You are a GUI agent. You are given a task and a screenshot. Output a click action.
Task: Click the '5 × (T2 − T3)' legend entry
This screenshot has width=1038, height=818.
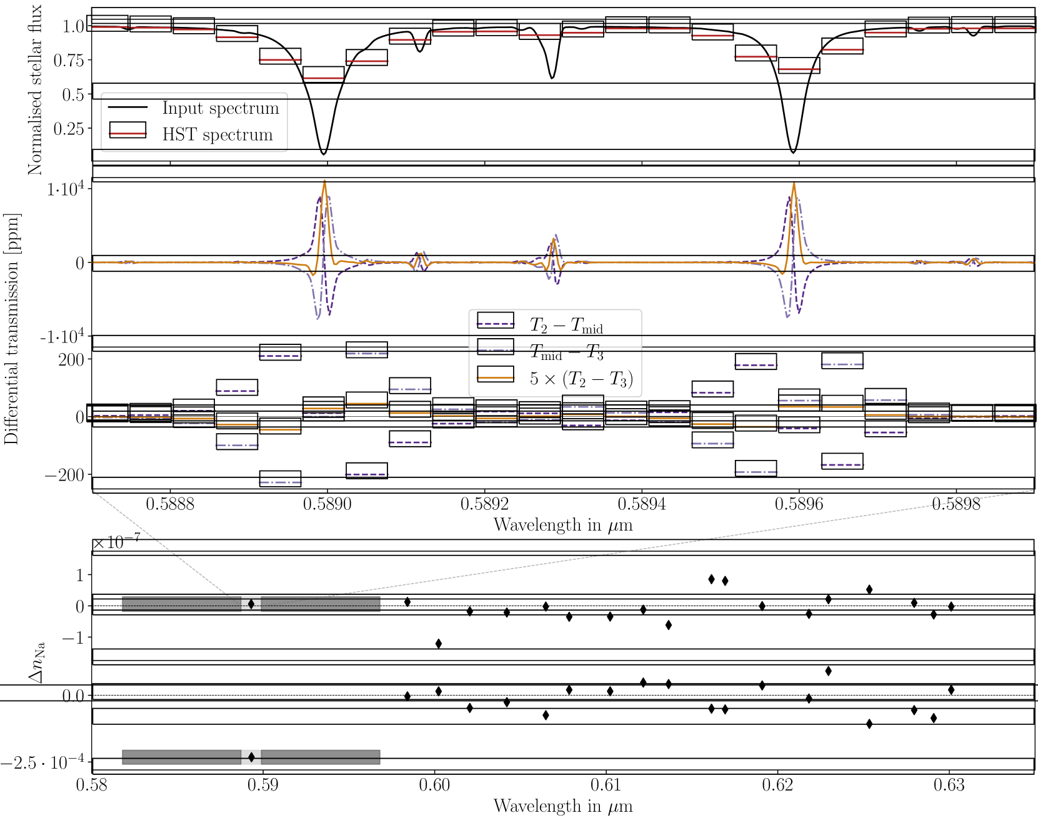pos(581,378)
